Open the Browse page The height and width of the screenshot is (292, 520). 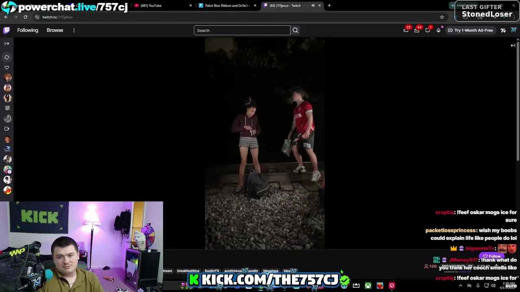[55, 30]
